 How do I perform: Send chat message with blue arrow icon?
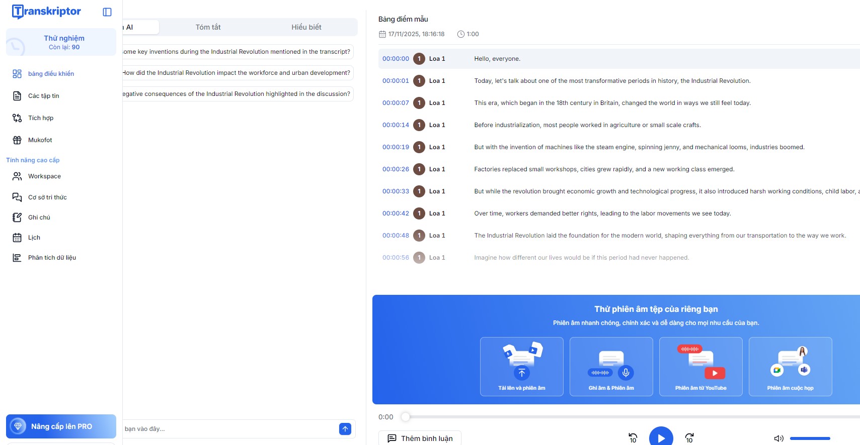click(345, 429)
